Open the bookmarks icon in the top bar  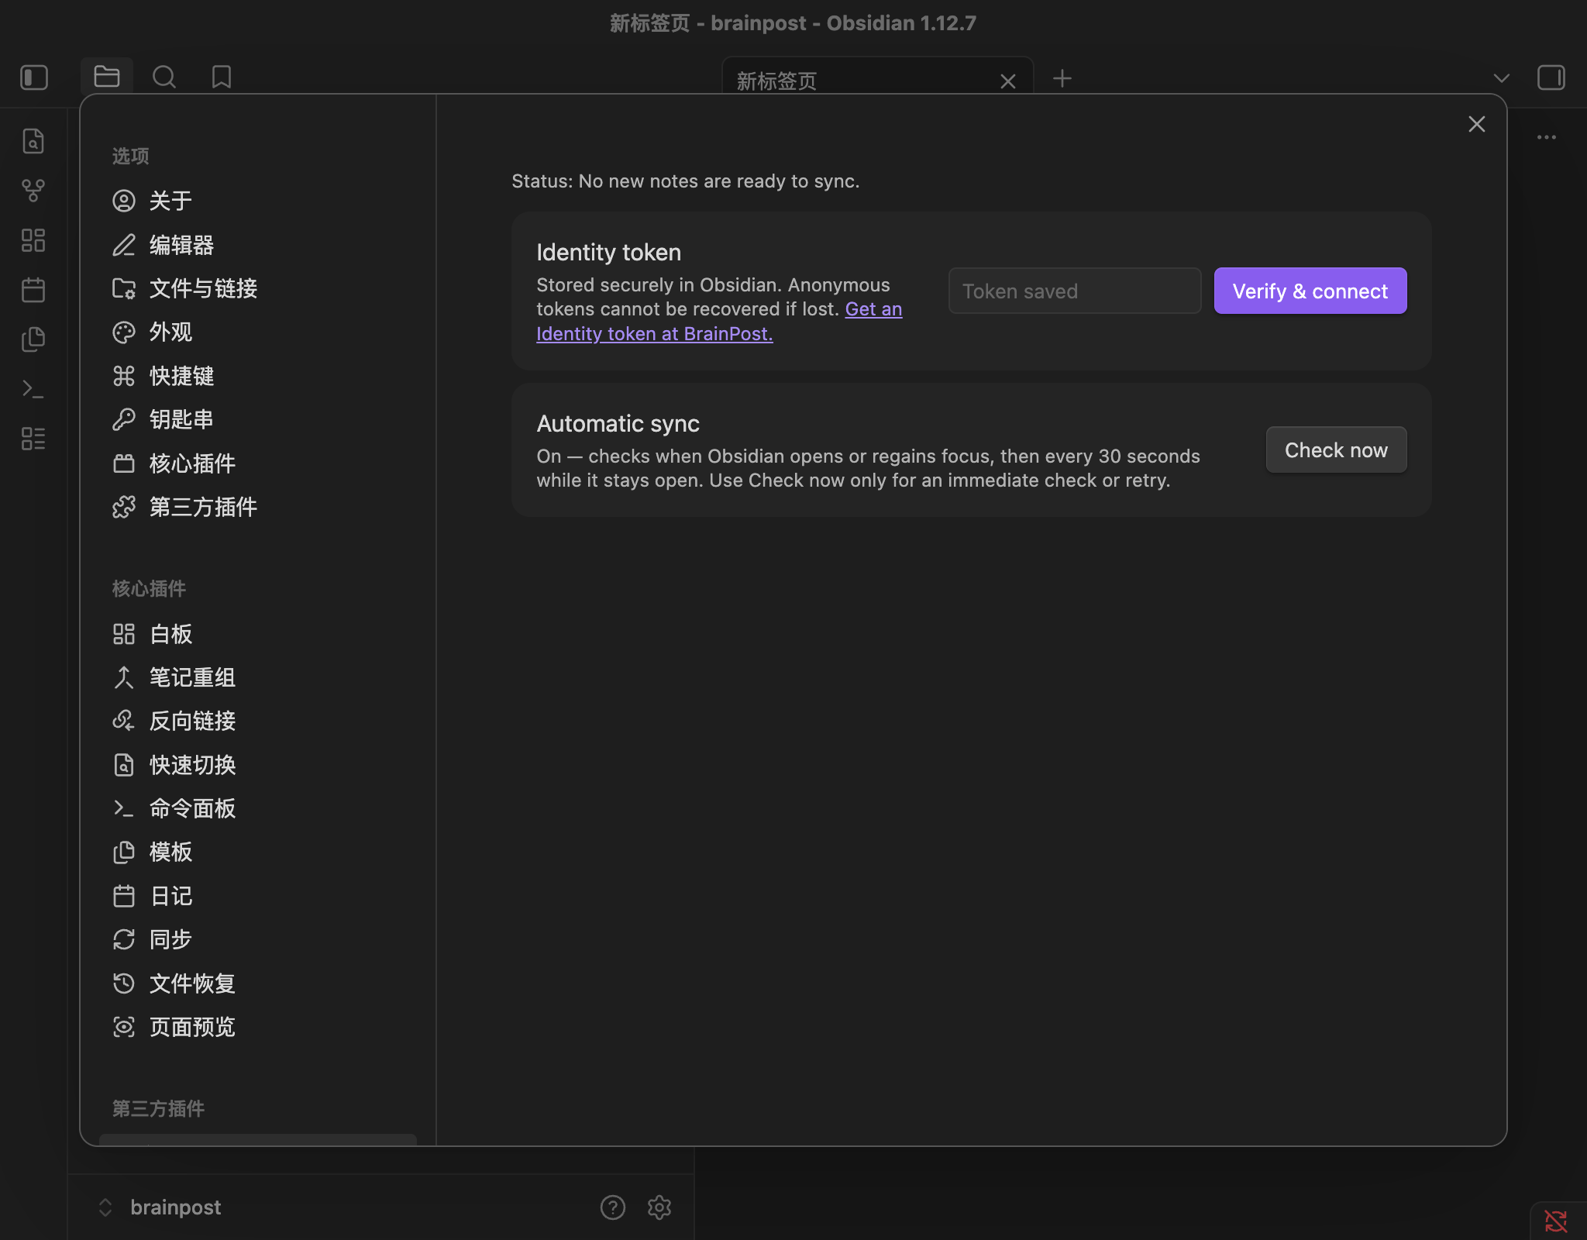(x=222, y=77)
